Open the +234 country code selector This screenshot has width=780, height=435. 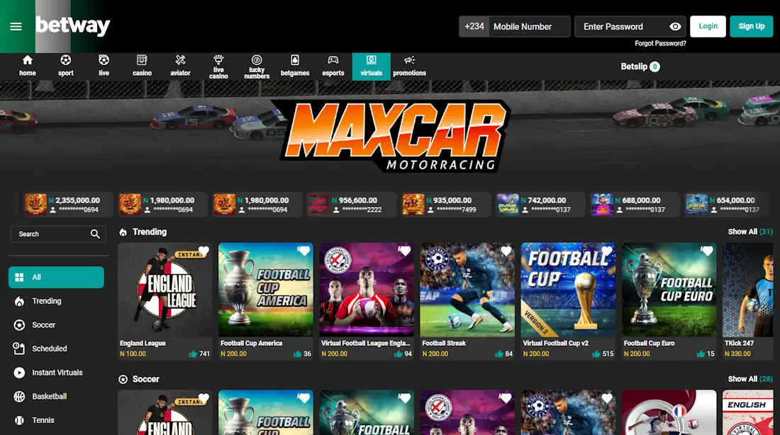pos(474,26)
